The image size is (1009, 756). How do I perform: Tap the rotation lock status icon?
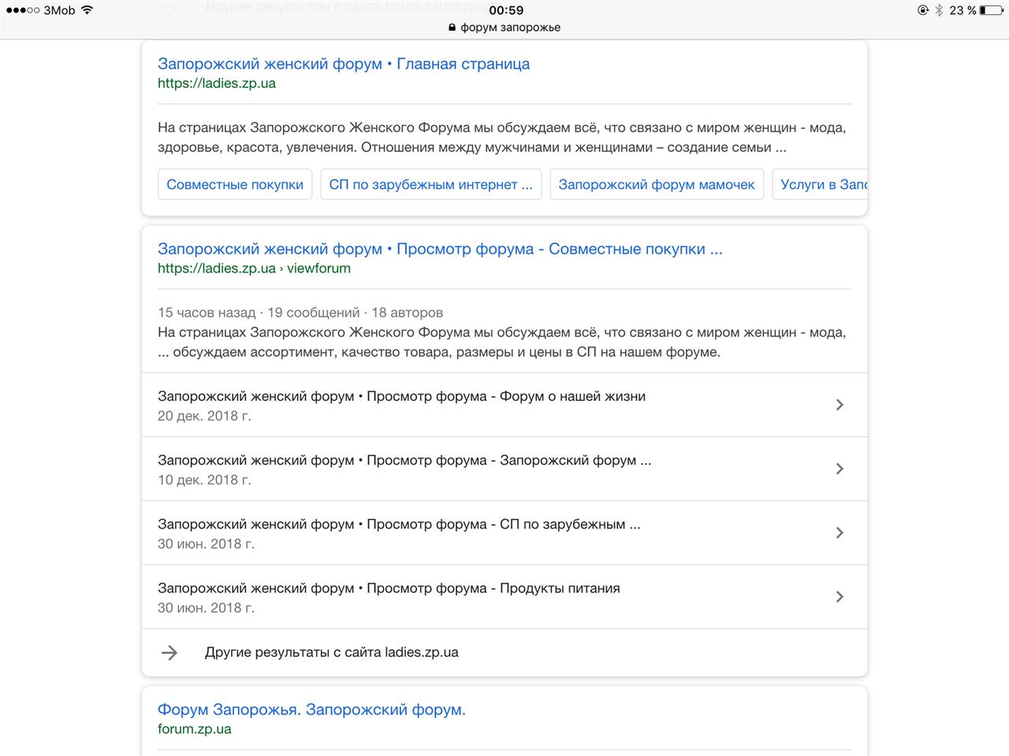923,10
